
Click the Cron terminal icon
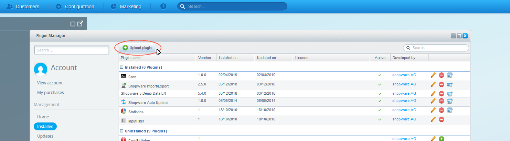[124, 76]
